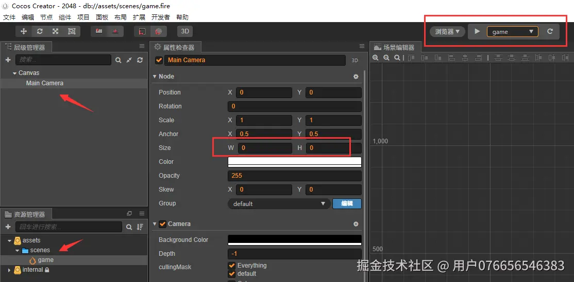Uncheck the Main Camera active checkbox

pyautogui.click(x=159, y=60)
